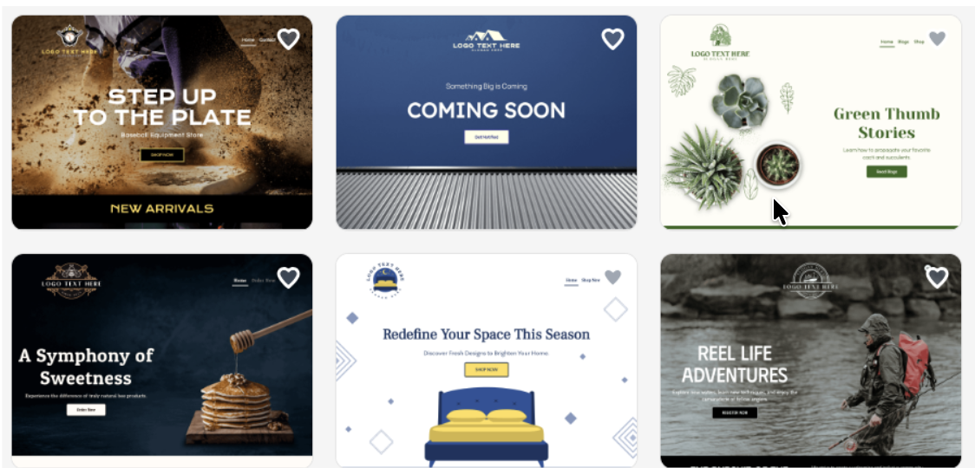Click ornate bee logo on Sweetness template
The width and height of the screenshot is (975, 468).
coord(71,280)
